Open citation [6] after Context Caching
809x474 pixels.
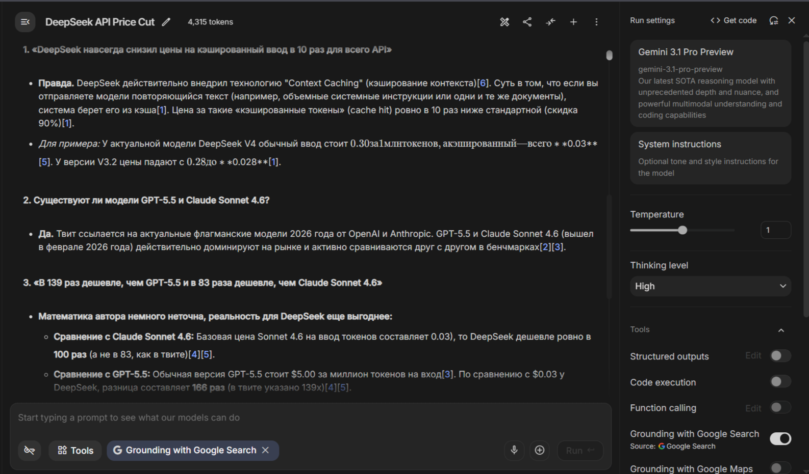(x=483, y=83)
